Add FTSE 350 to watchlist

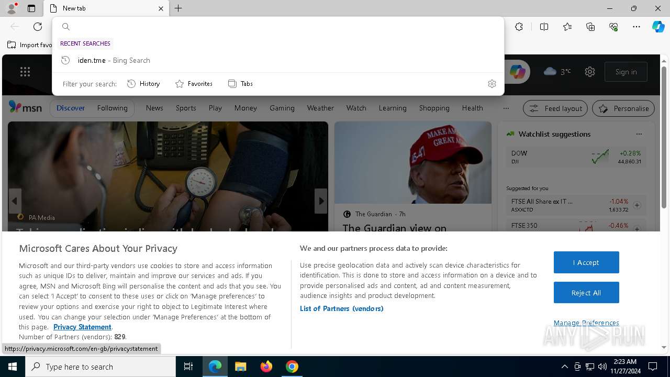637,229
